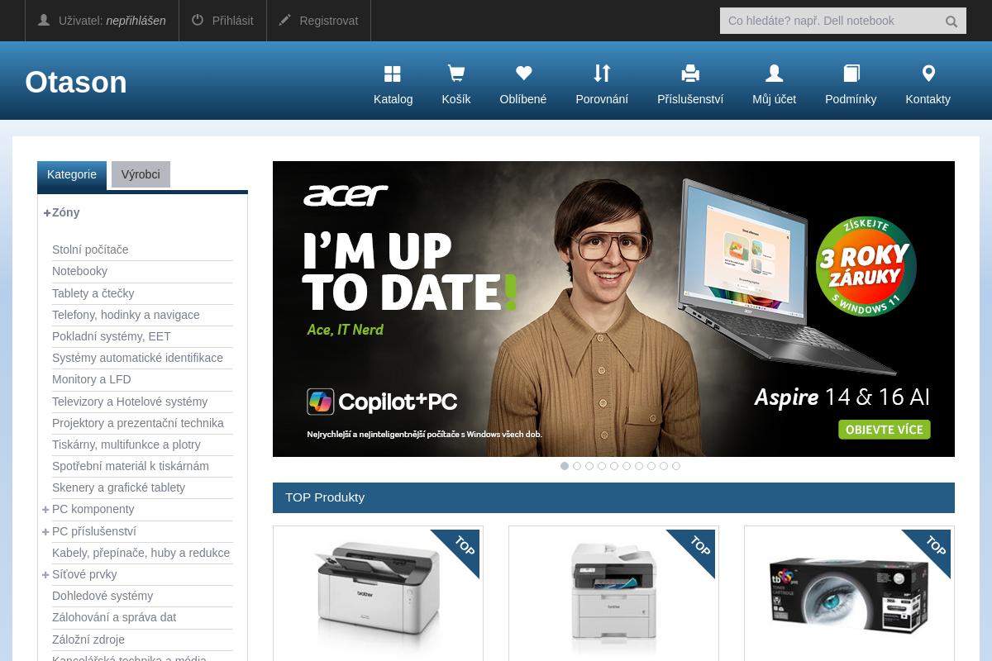Open Skenery a grafické tablety category
Screen dimensions: 992x661
(x=118, y=487)
